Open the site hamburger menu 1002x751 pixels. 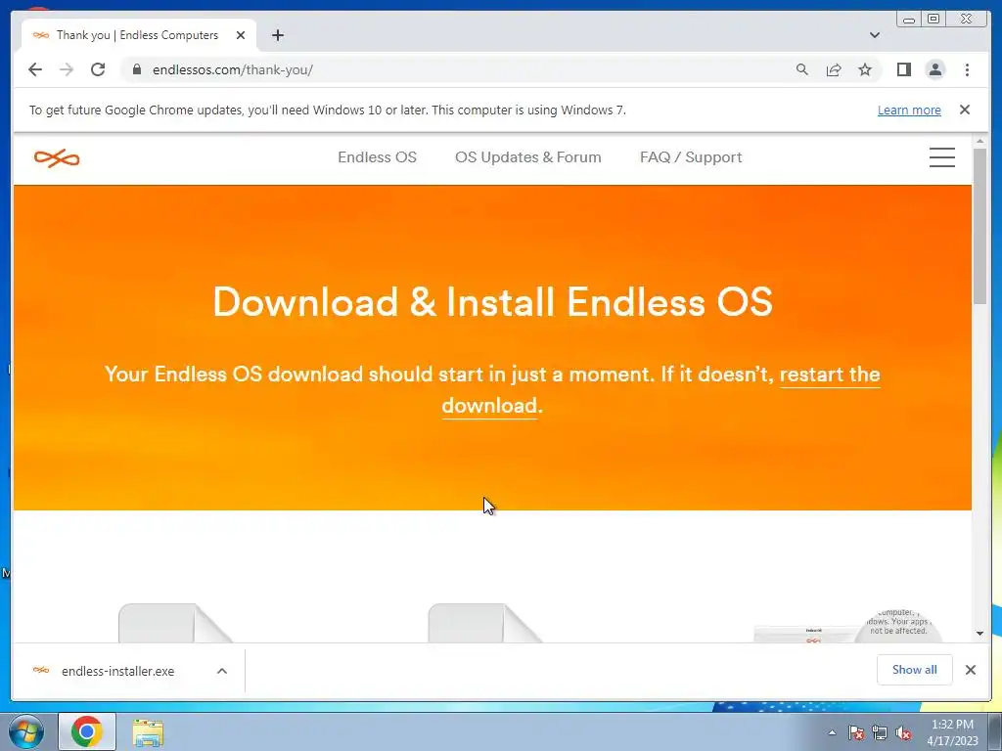pos(942,157)
